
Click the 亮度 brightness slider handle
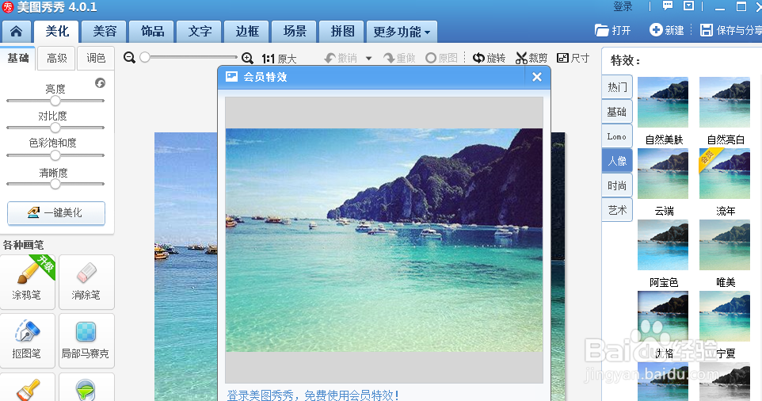point(55,101)
